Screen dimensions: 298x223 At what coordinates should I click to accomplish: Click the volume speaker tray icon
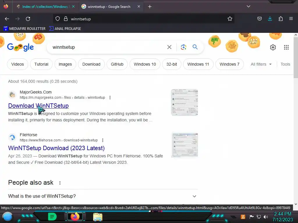266,217
